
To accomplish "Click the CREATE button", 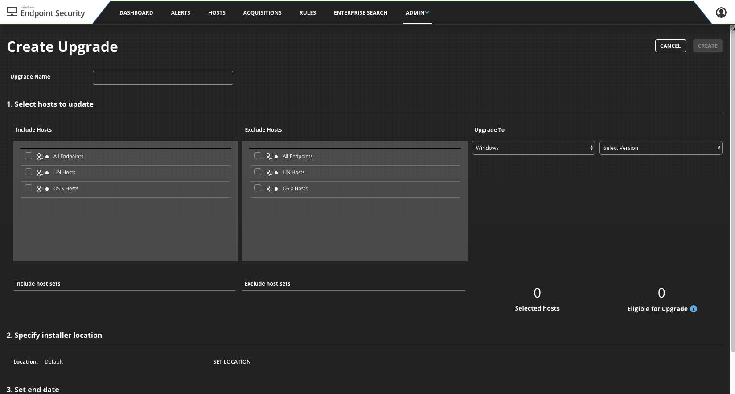I will 707,46.
